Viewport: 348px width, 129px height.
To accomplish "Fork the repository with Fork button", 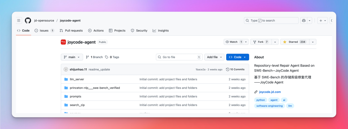I will coord(261,42).
